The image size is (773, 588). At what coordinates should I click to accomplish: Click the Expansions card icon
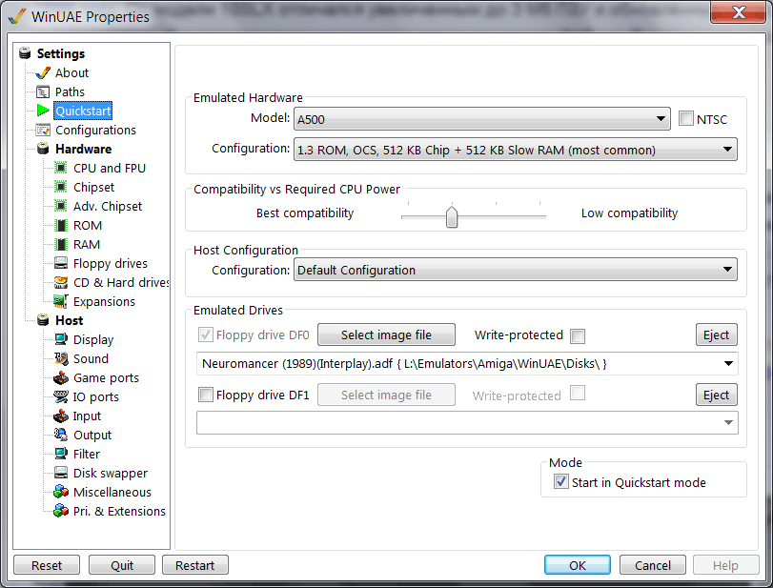(x=61, y=301)
